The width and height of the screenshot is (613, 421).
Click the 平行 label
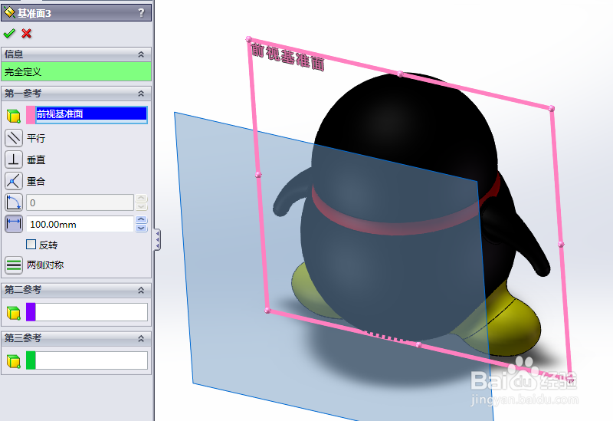pyautogui.click(x=36, y=138)
